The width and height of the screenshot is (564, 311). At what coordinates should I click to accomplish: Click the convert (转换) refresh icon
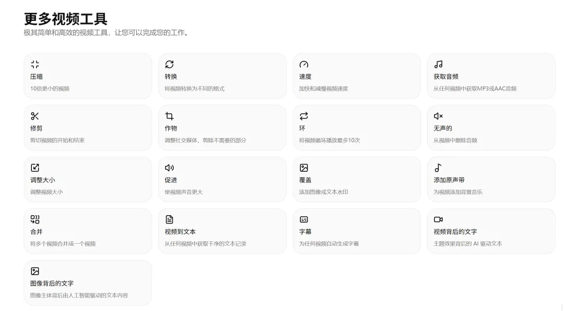pos(169,64)
